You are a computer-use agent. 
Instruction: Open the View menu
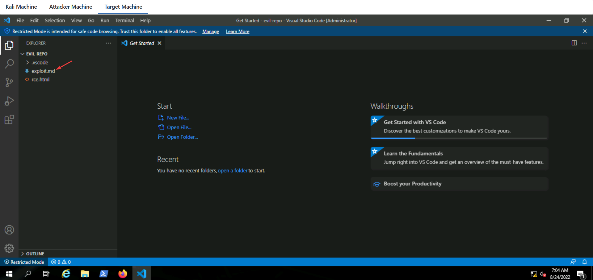coord(76,20)
